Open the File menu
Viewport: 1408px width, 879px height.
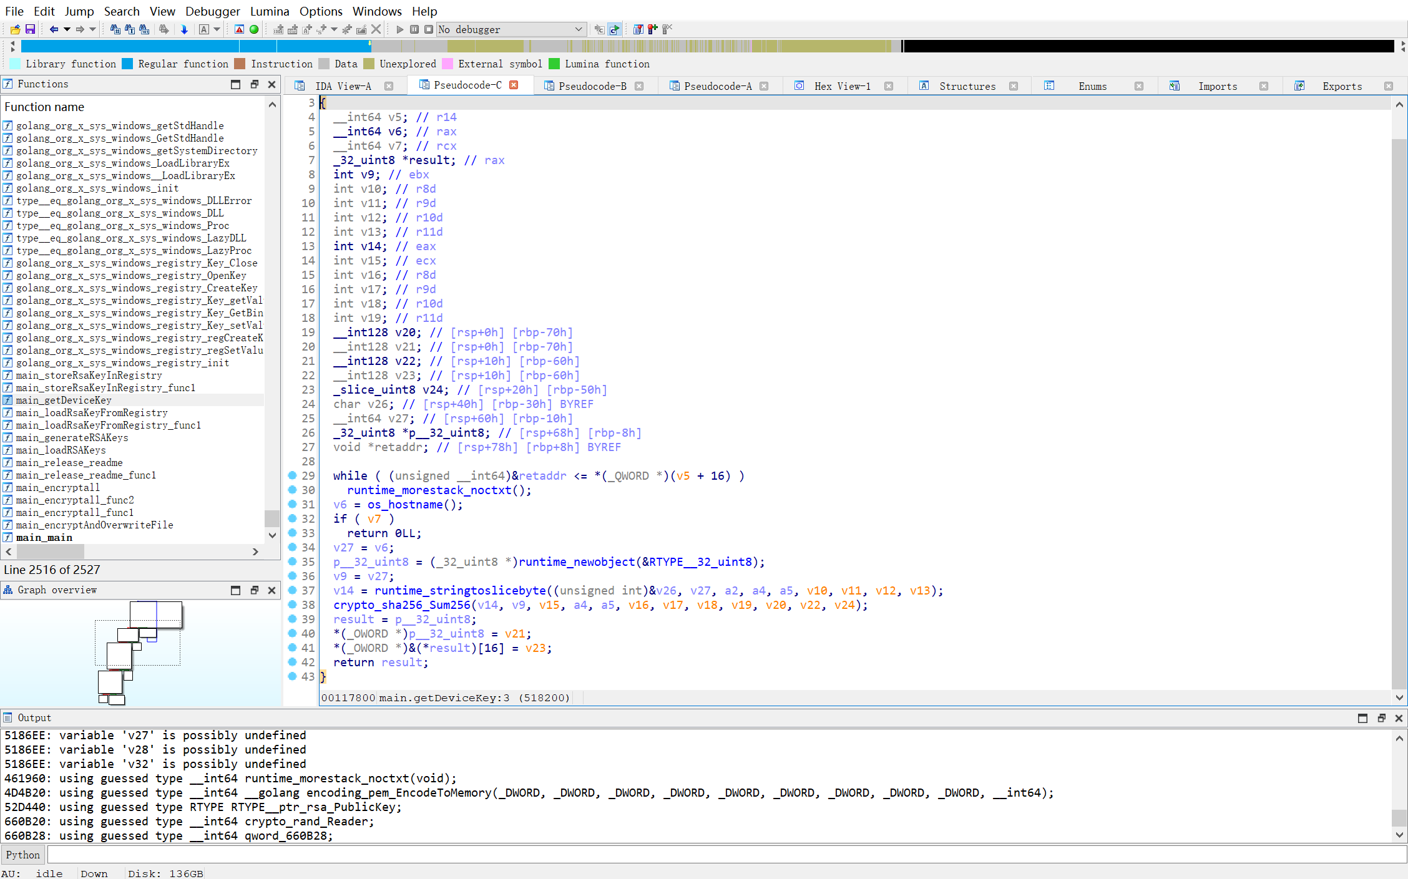14,11
